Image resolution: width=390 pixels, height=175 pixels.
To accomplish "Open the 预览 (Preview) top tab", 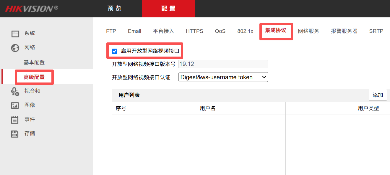I will [114, 9].
